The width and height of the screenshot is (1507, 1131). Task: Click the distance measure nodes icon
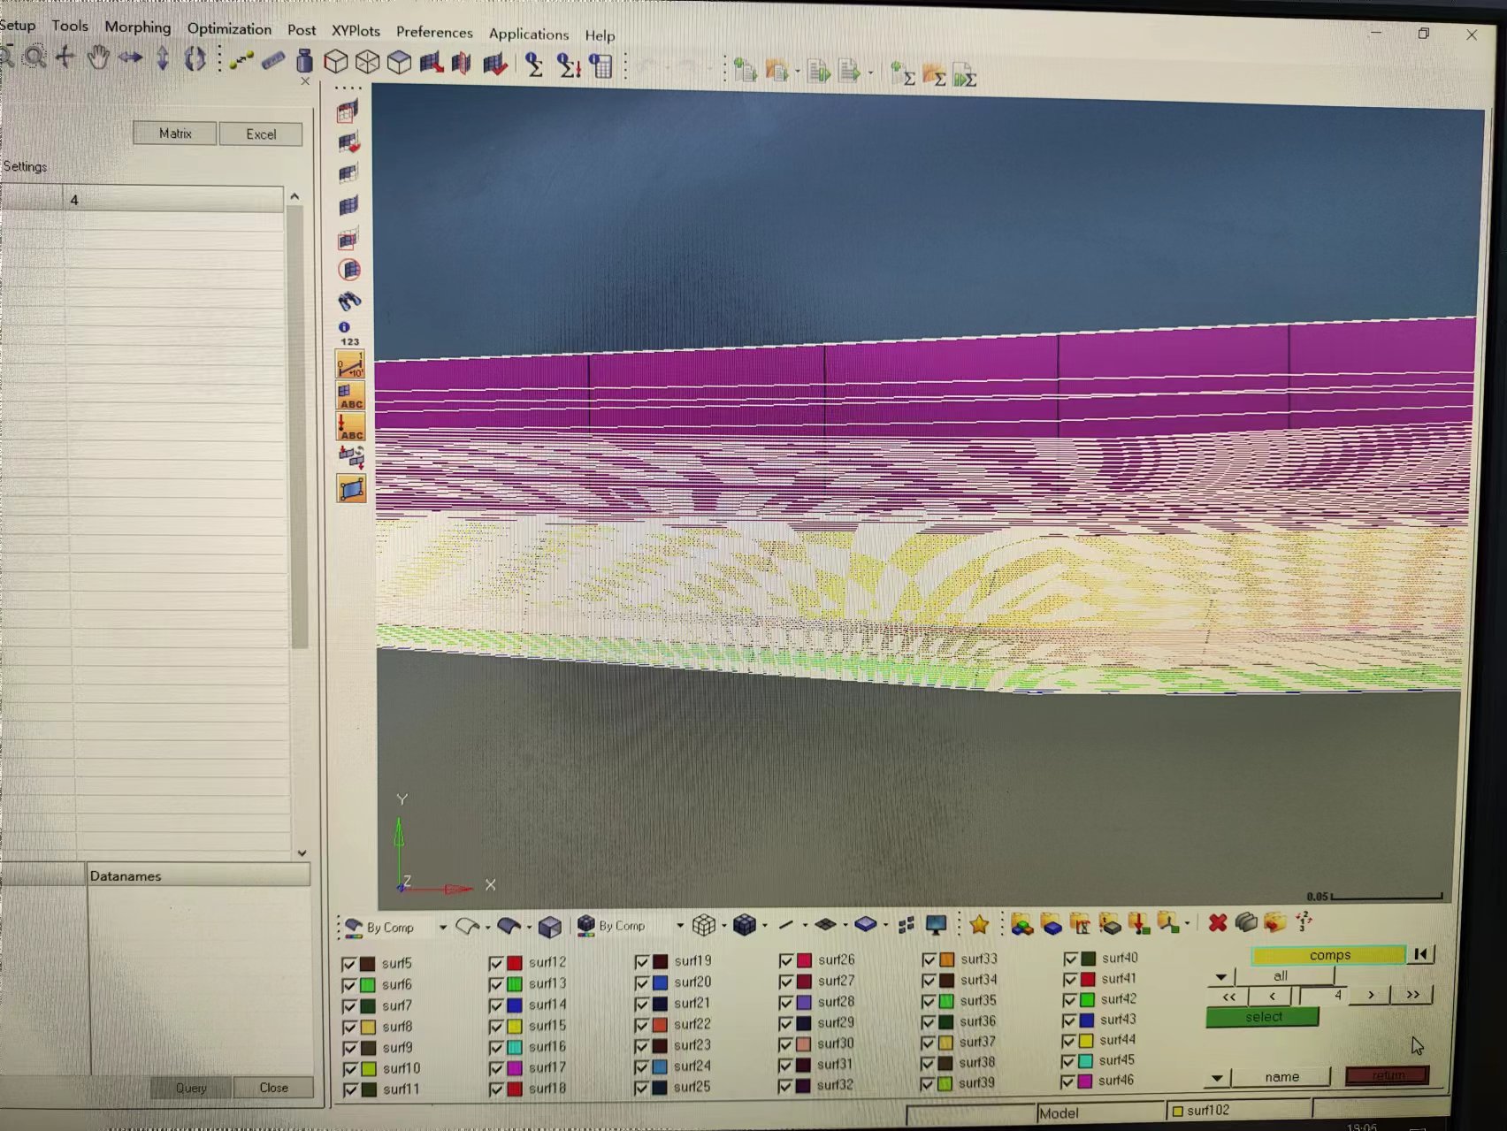pos(241,60)
